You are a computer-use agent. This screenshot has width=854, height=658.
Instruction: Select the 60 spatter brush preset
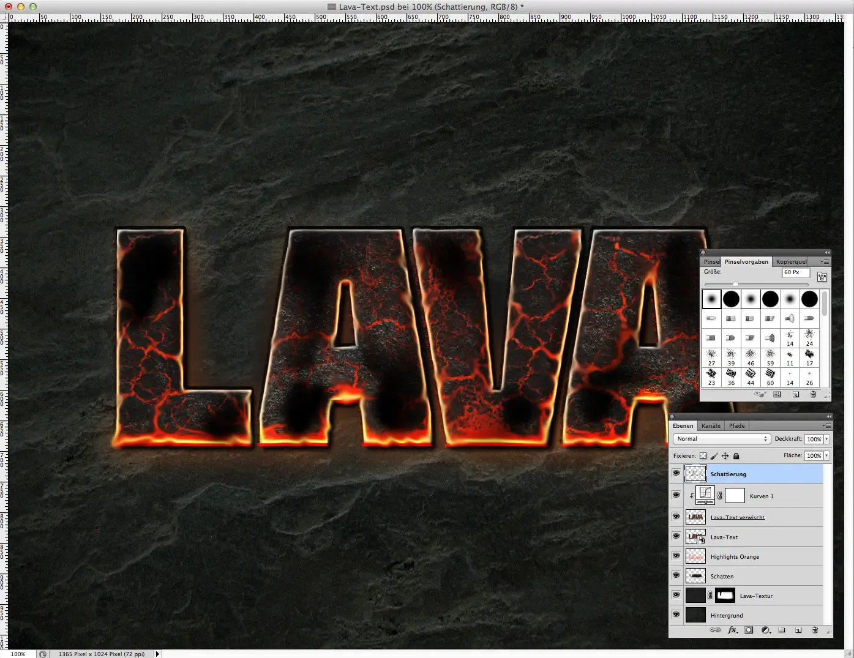[x=770, y=375]
